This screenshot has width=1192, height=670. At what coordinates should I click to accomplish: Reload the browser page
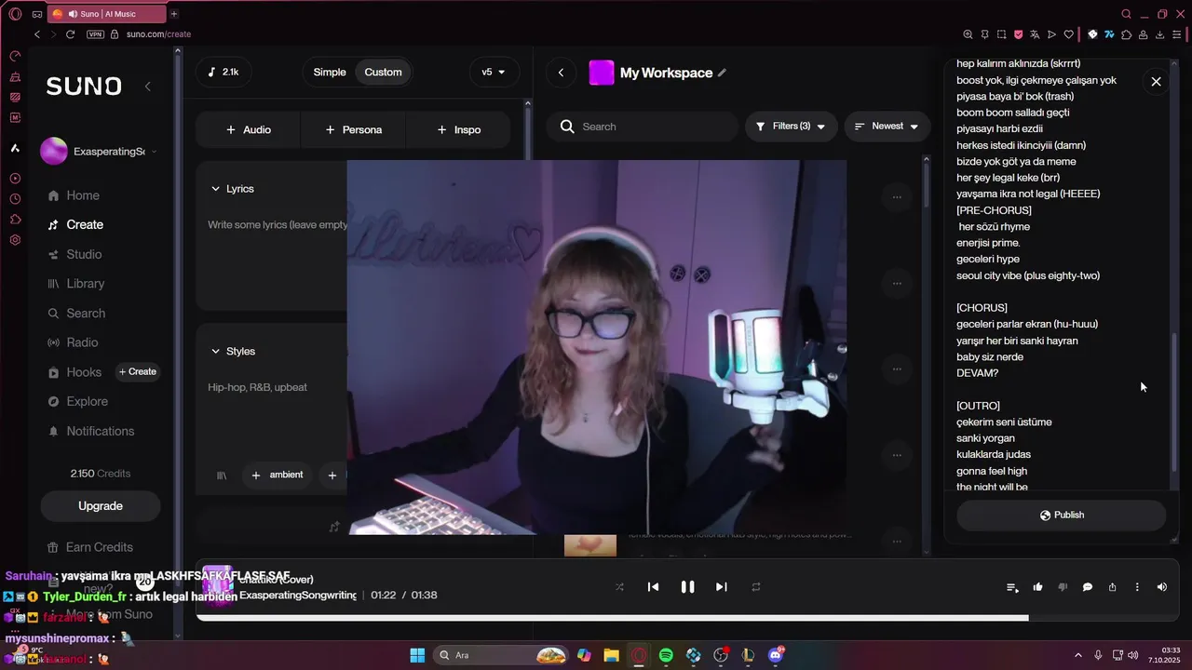tap(70, 34)
